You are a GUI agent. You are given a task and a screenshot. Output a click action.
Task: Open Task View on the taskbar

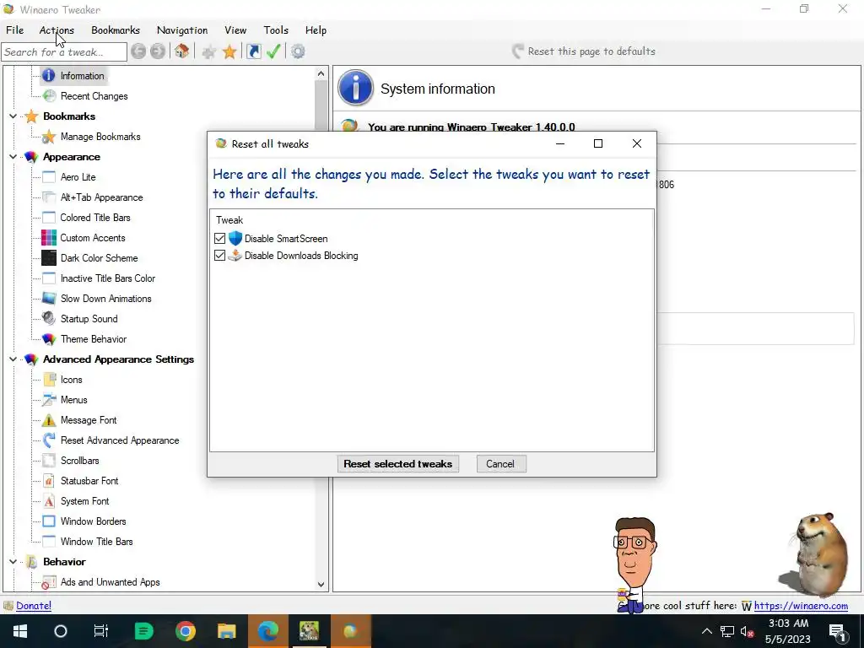pyautogui.click(x=101, y=631)
